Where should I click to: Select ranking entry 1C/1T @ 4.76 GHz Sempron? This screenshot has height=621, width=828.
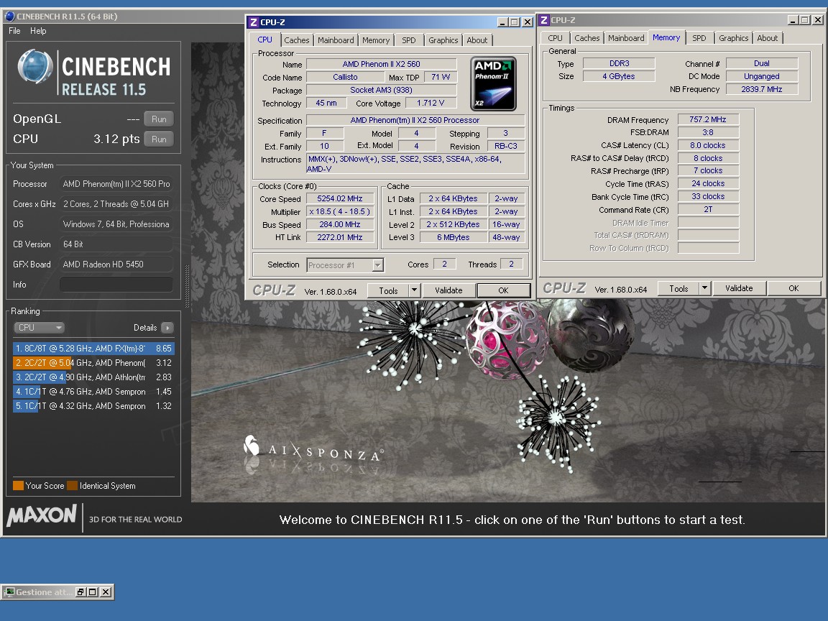[93, 391]
